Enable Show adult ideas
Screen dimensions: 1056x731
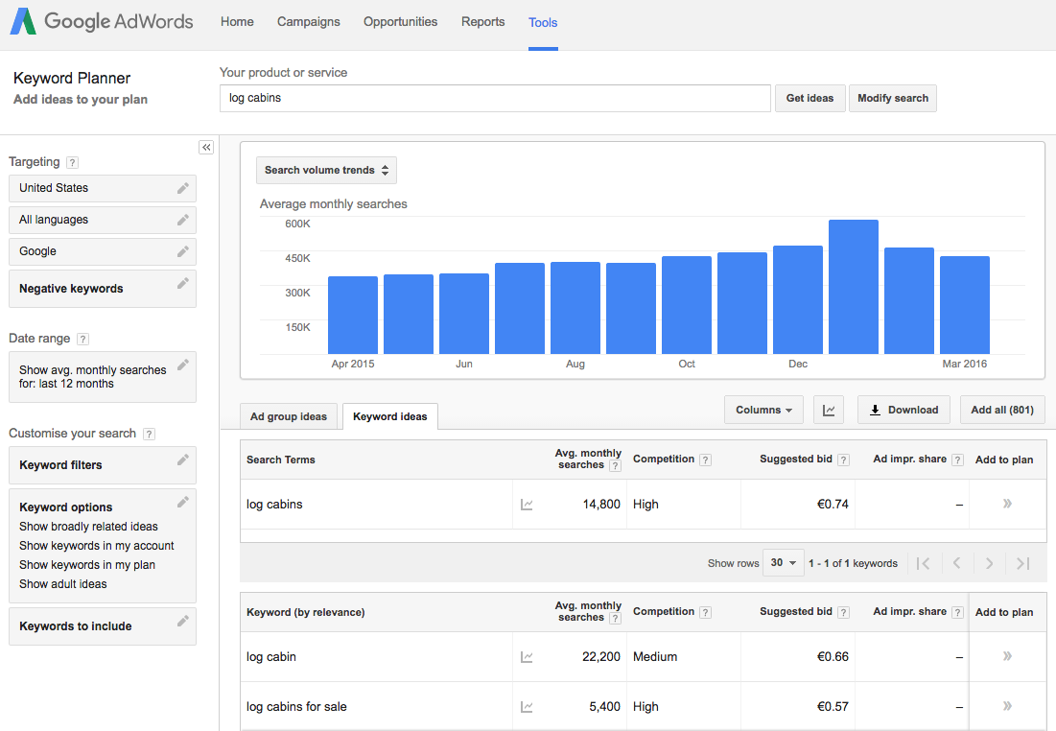pyautogui.click(x=62, y=583)
